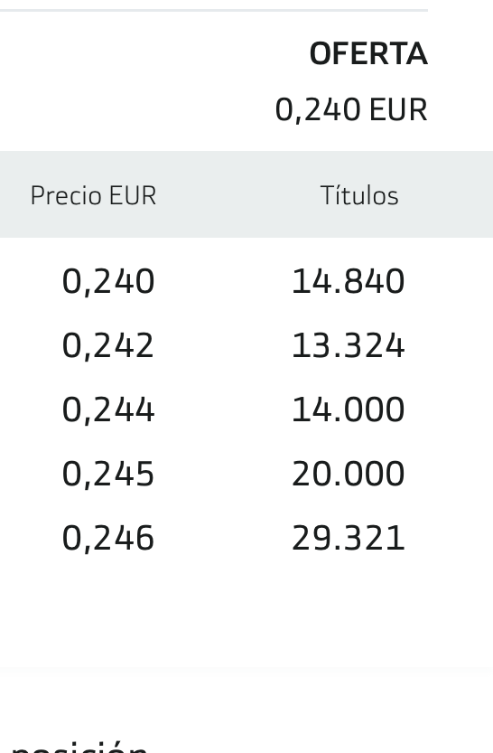The image size is (493, 753).
Task: Select the 13.324 títulos value
Action: coord(349,345)
